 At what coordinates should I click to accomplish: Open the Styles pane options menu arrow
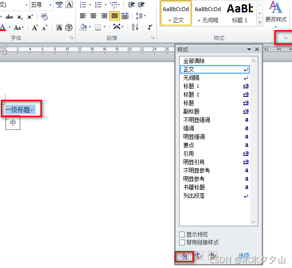tap(249, 49)
